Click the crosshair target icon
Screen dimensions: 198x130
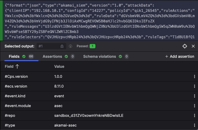point(185,46)
